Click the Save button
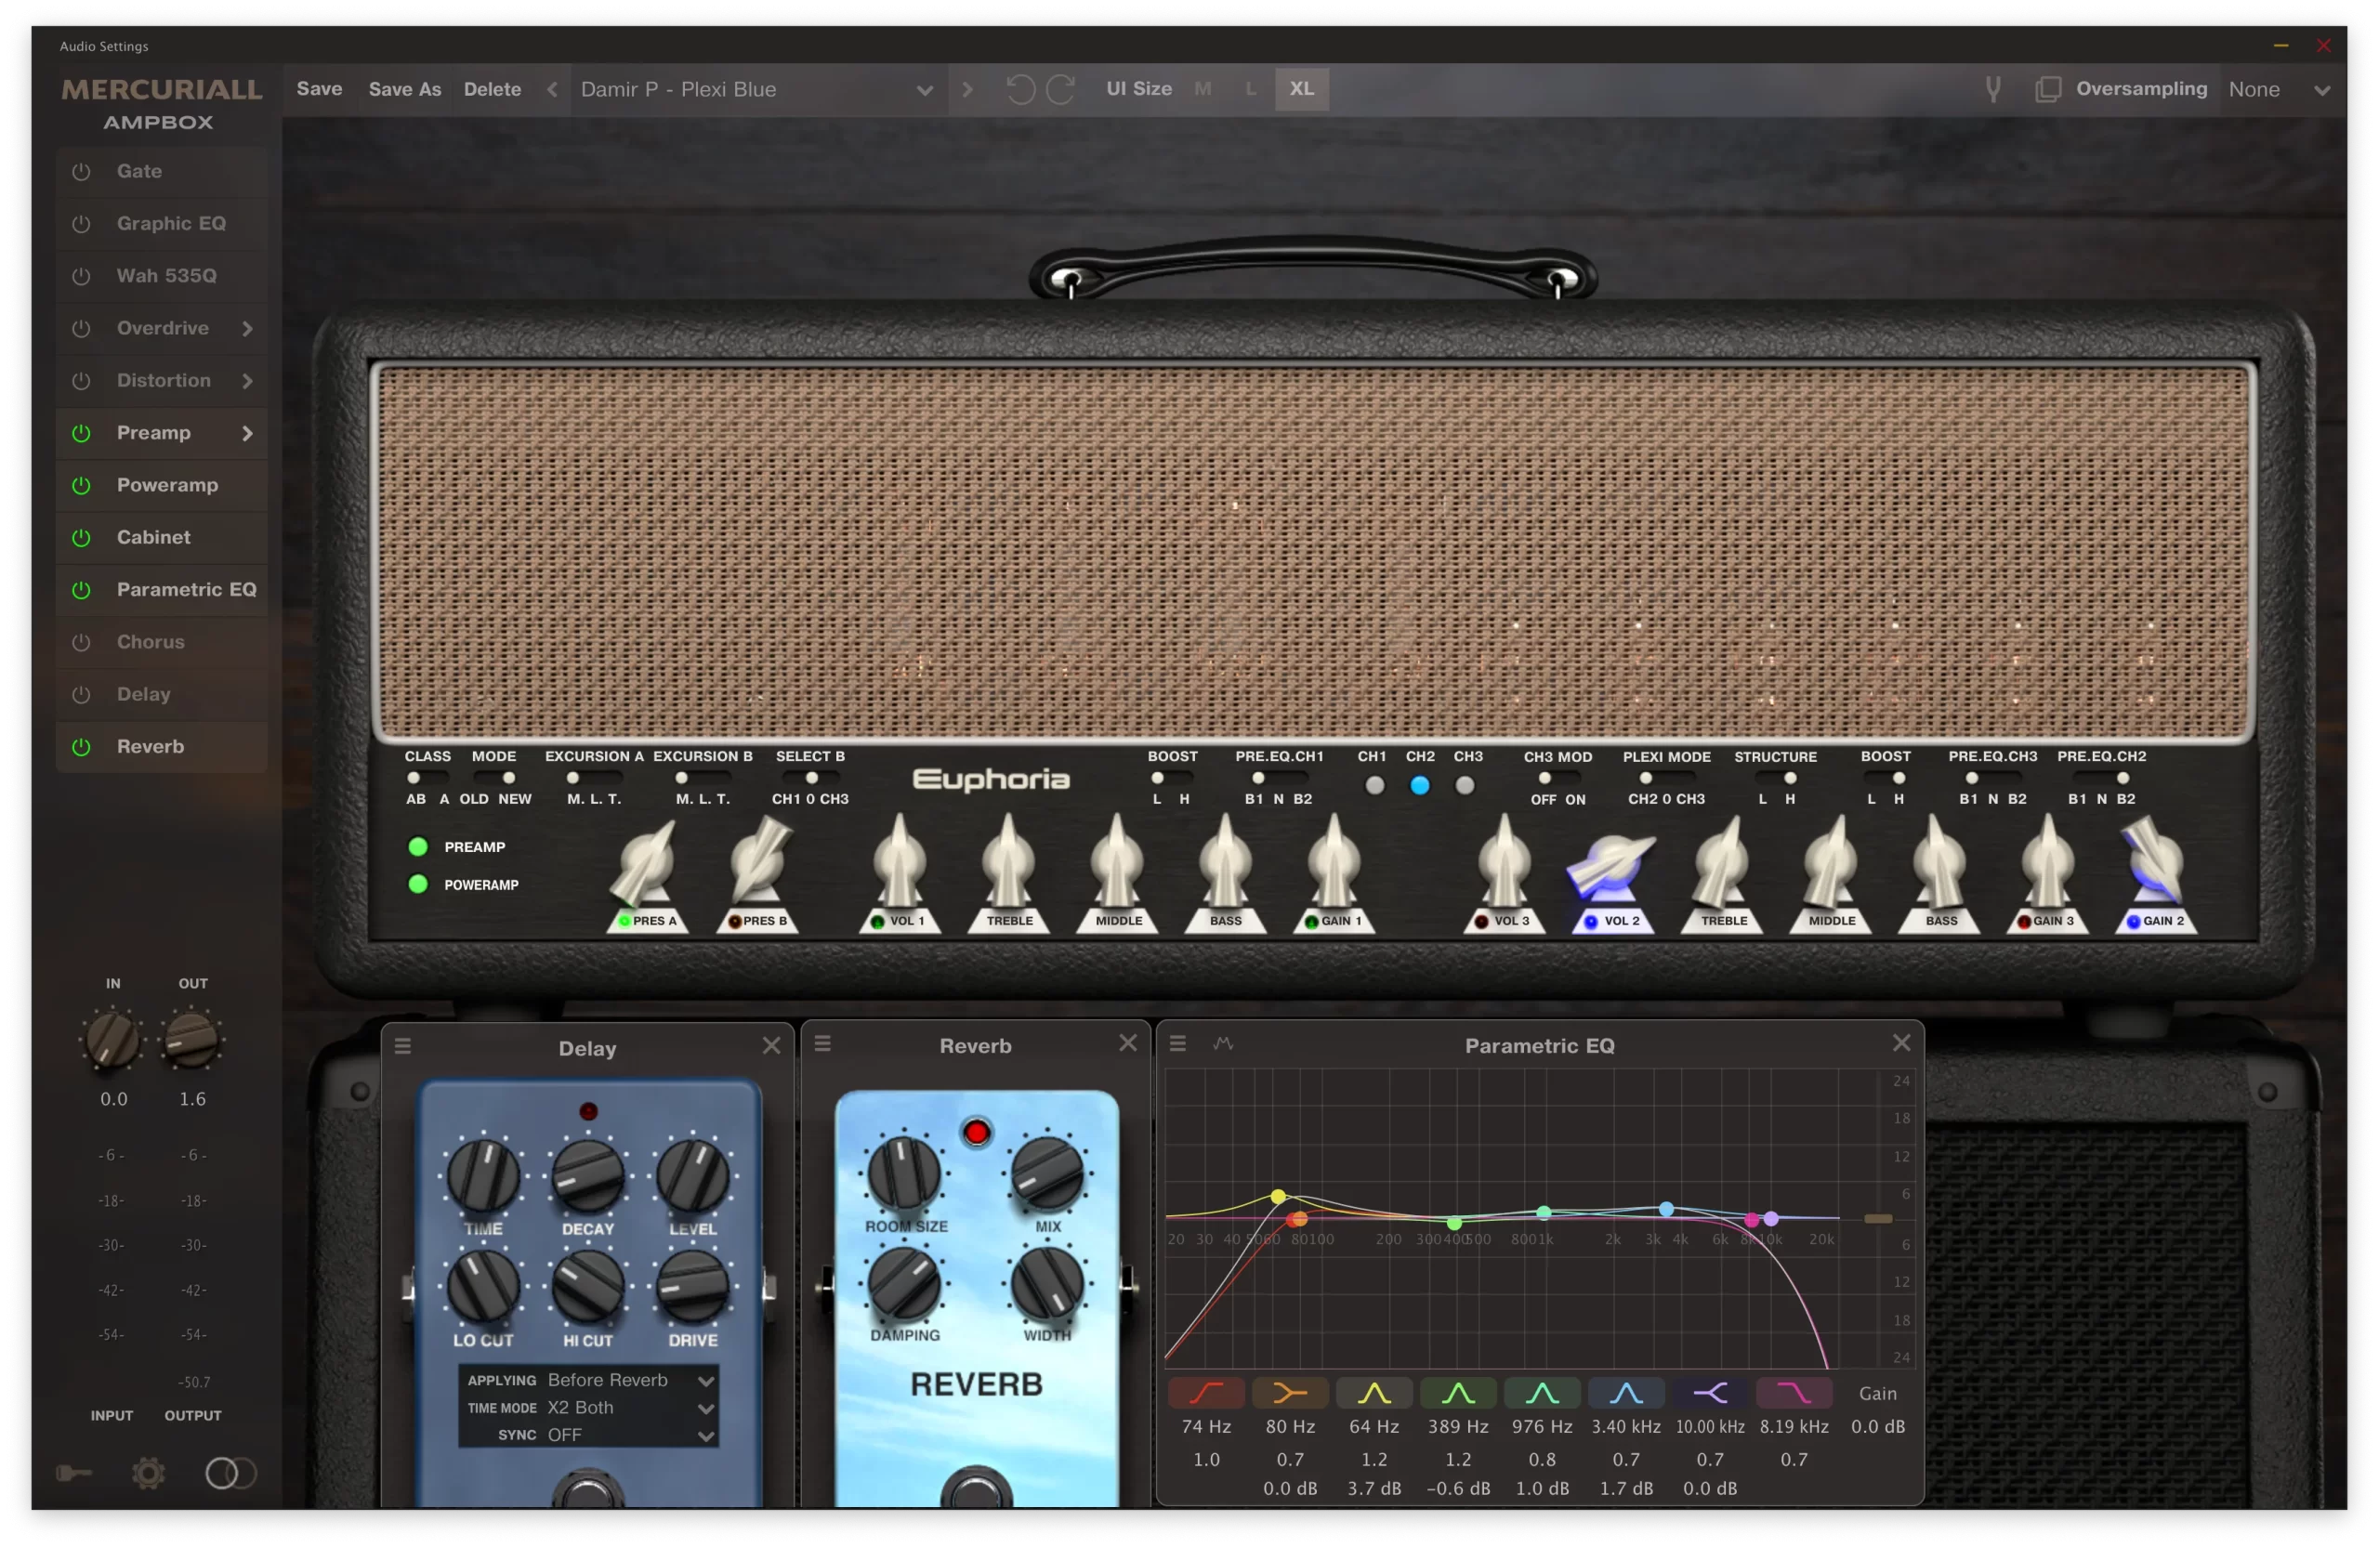This screenshot has height=1547, width=2379. pos(320,89)
